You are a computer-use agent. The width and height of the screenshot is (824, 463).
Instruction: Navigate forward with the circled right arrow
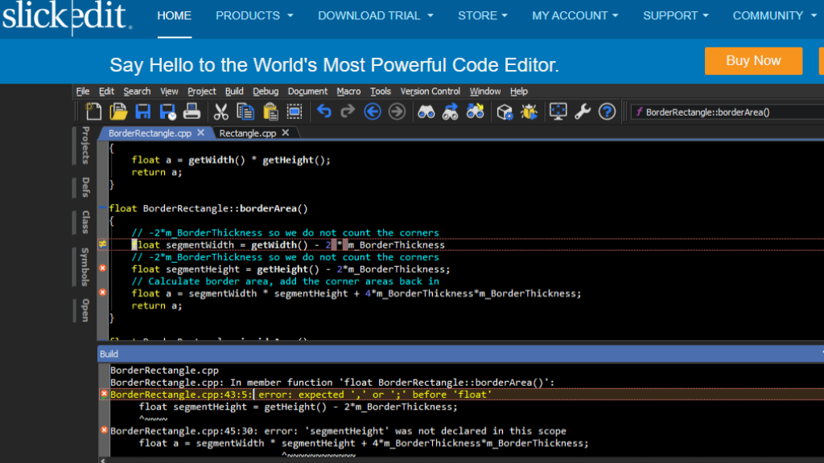click(397, 112)
